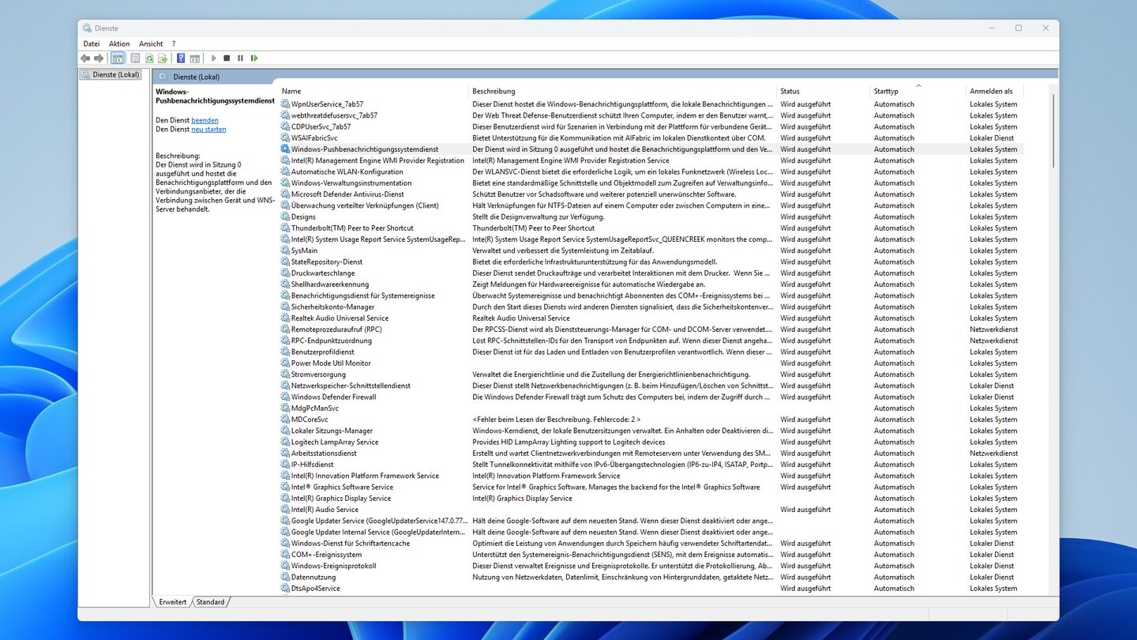Switch to the Standard tab
Image resolution: width=1137 pixels, height=640 pixels.
[210, 602]
